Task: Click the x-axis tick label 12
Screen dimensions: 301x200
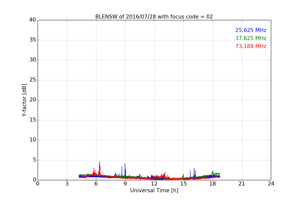Action: (154, 184)
